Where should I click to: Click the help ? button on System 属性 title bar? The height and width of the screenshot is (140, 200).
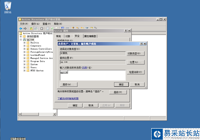tap(126, 31)
